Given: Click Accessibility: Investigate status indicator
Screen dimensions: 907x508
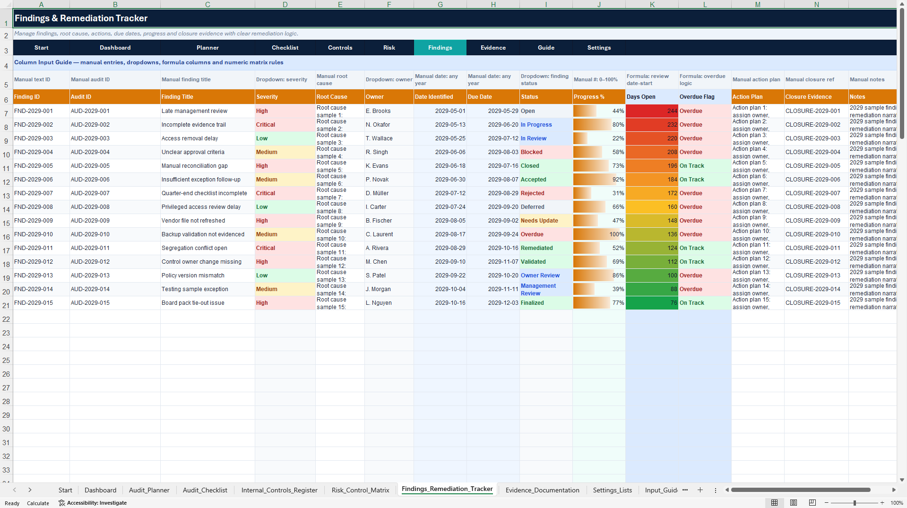Looking at the screenshot, I should 93,503.
